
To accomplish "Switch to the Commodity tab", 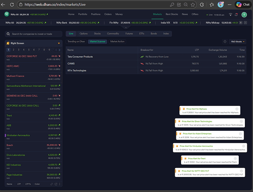I will (x=113, y=33).
